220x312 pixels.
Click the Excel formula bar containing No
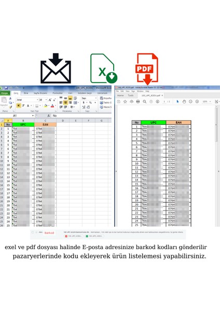coord(81,115)
